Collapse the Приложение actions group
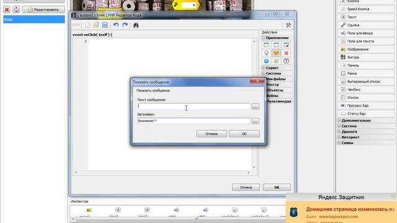The width and height of the screenshot is (397, 223). point(263,38)
